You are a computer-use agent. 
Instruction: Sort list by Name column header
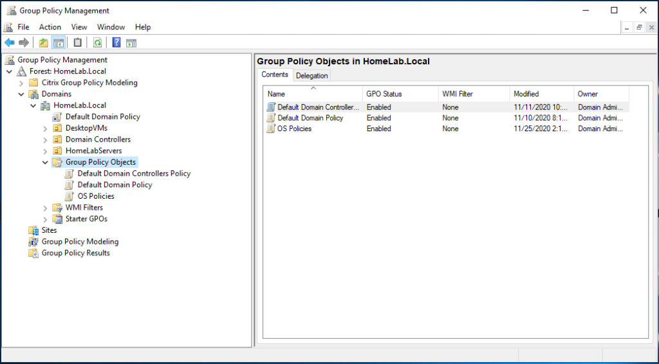point(313,94)
